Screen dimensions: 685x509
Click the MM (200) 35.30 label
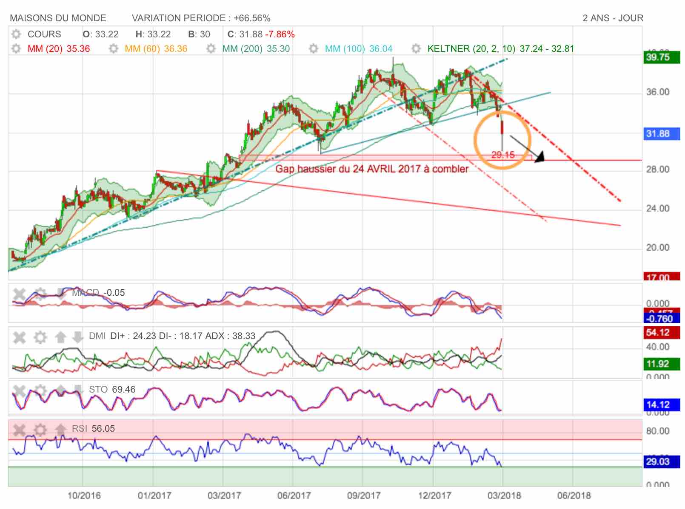(256, 48)
